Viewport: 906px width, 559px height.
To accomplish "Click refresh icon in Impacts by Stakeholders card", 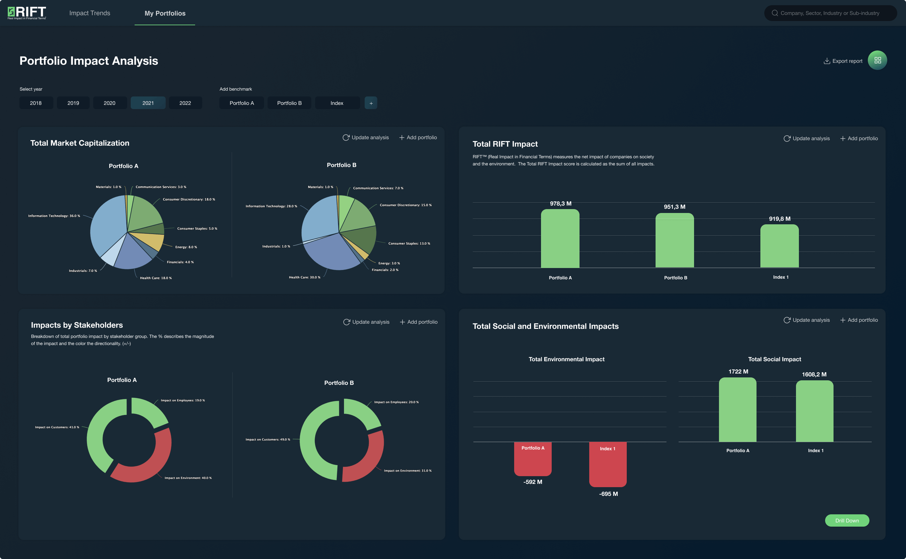I will click(x=347, y=322).
